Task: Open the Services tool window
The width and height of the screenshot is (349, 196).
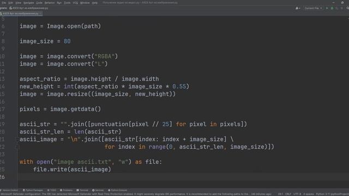Action: [98, 190]
